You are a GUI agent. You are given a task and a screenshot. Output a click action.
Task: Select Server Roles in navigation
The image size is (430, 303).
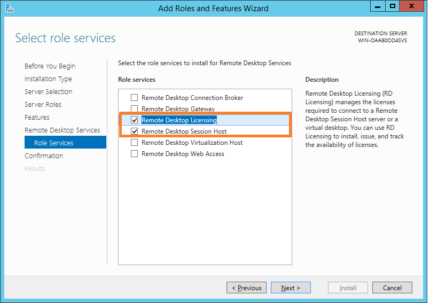click(x=43, y=105)
